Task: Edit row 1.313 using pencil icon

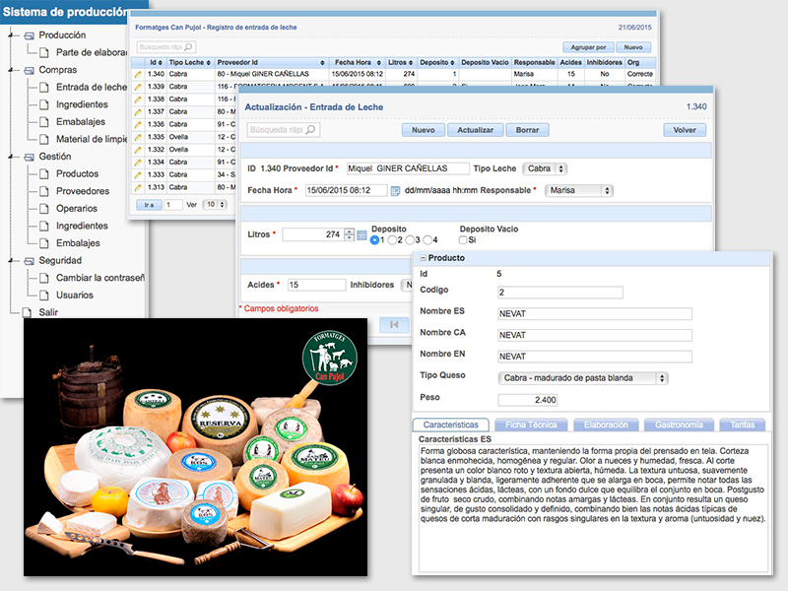Action: point(138,187)
